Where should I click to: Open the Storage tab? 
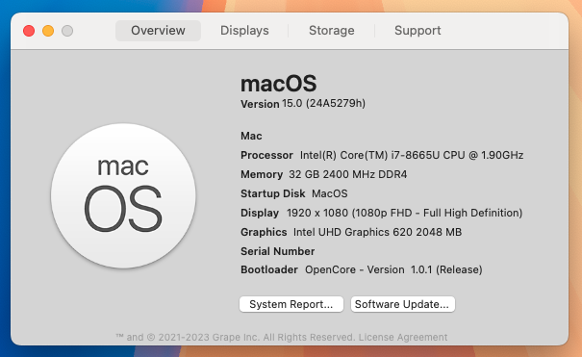[332, 31]
